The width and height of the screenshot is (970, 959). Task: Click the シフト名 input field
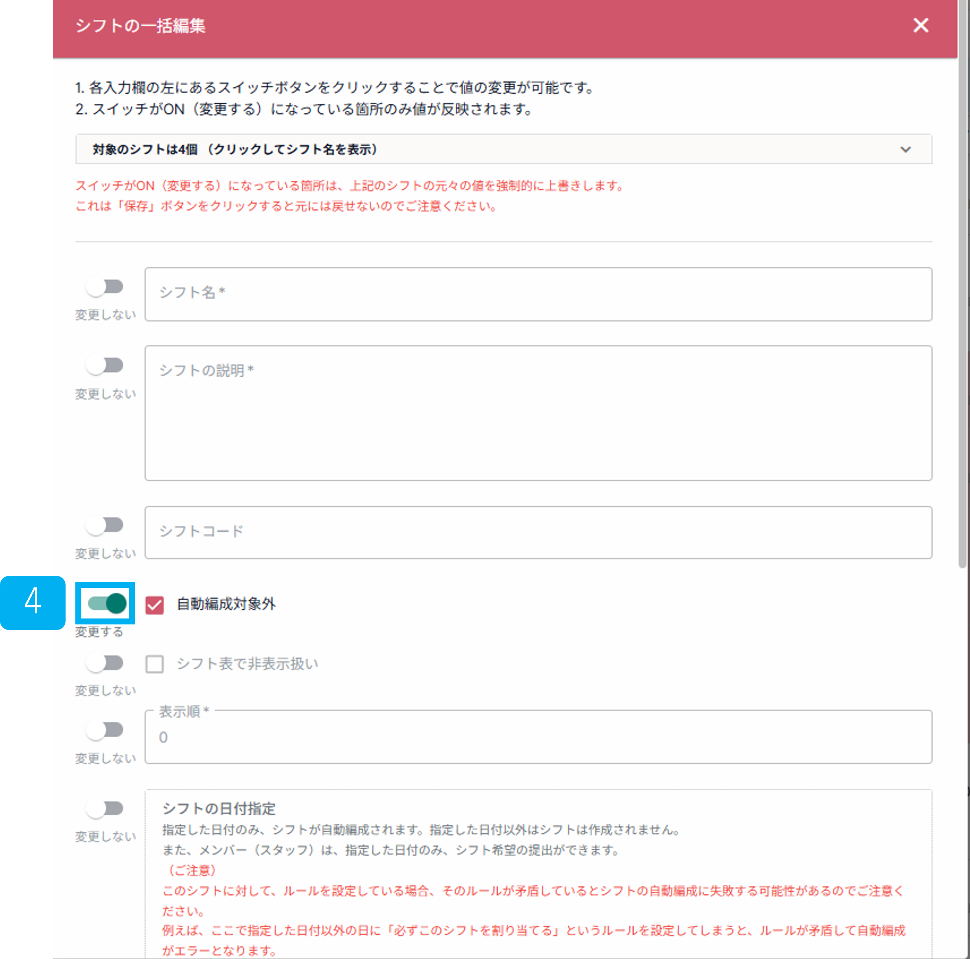537,295
